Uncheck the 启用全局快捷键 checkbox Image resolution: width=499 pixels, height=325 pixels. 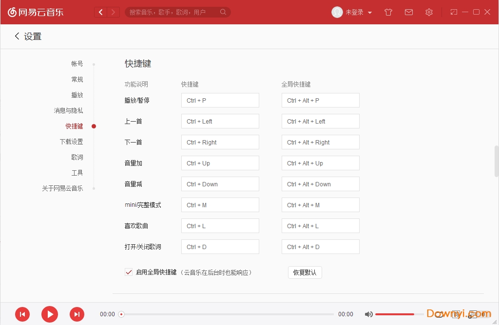(129, 272)
